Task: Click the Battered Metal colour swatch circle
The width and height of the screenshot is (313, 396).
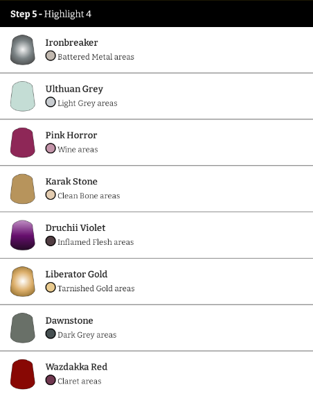Action: [x=51, y=55]
